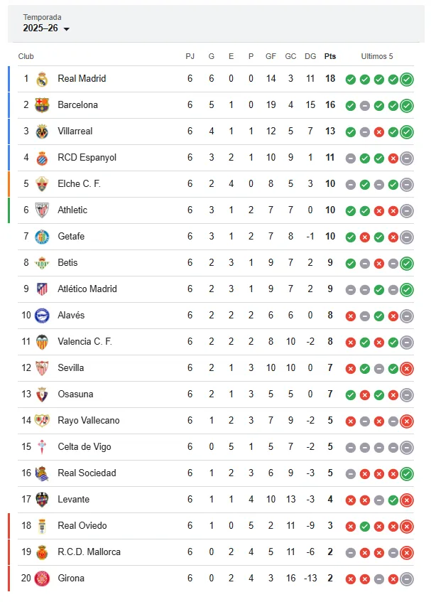
Task: Click Real Madrid's latest match win indicator
Action: [x=406, y=79]
